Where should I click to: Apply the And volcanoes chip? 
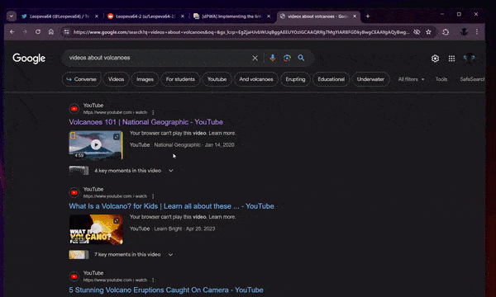[256, 79]
